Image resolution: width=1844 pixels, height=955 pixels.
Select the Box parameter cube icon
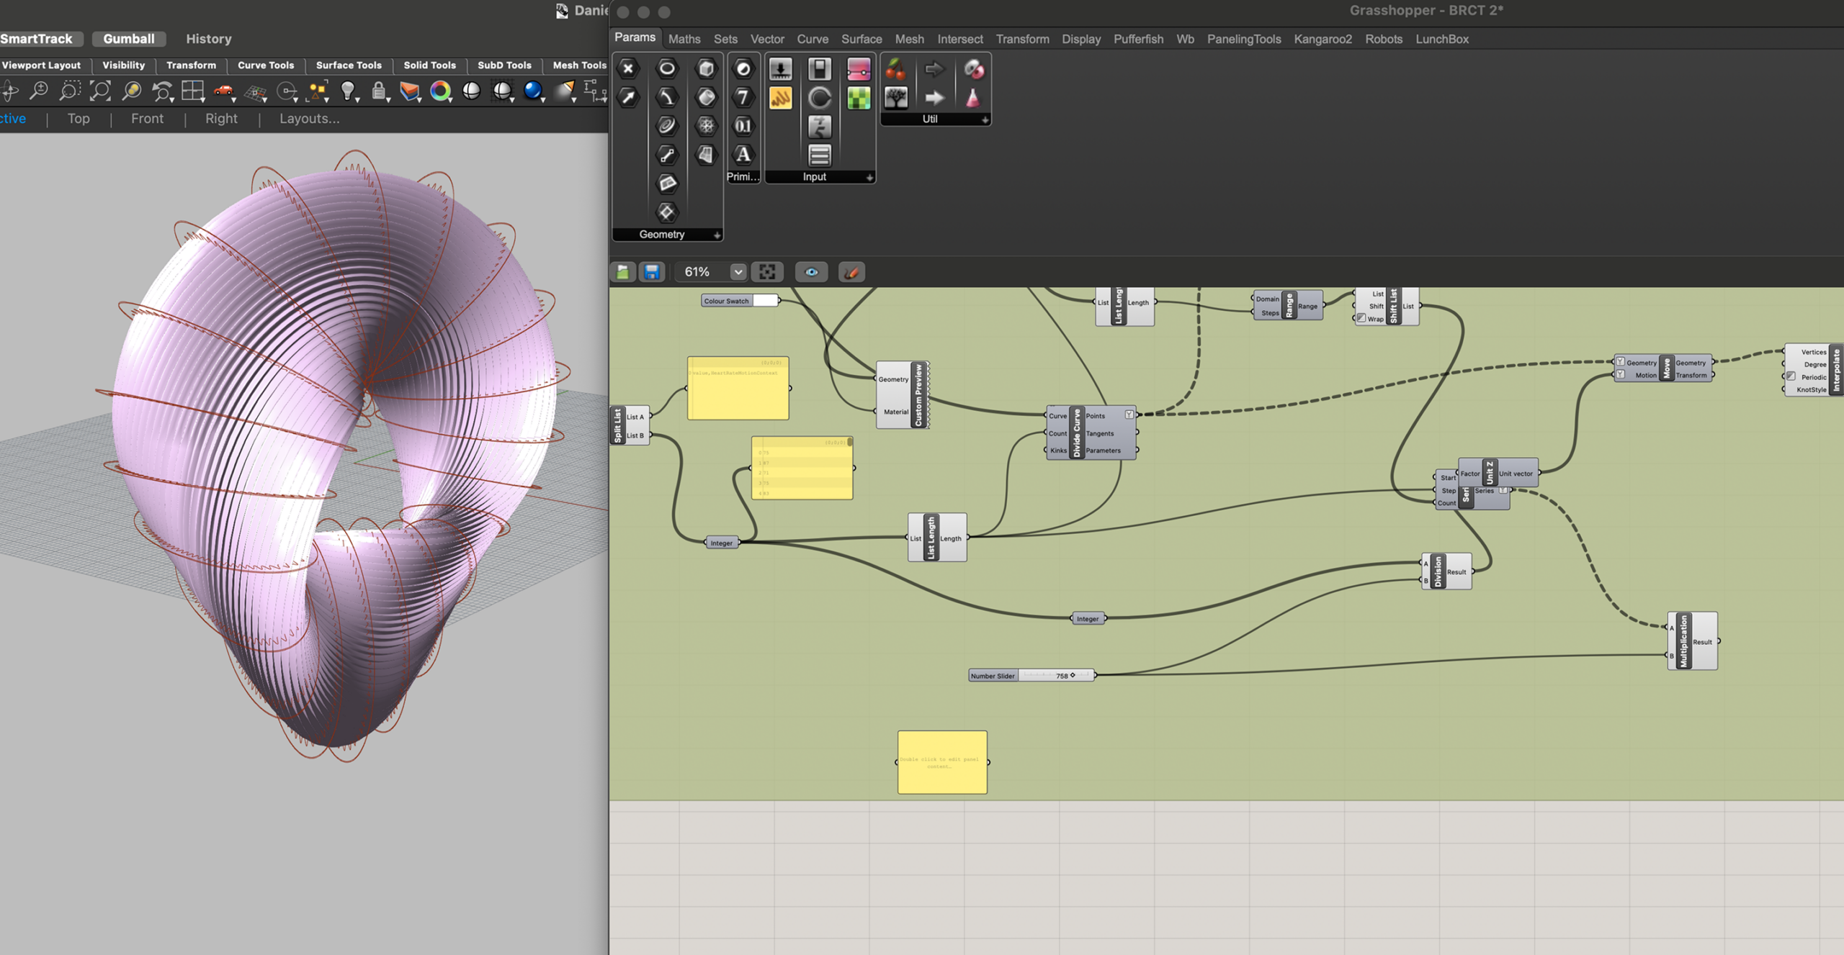(706, 68)
